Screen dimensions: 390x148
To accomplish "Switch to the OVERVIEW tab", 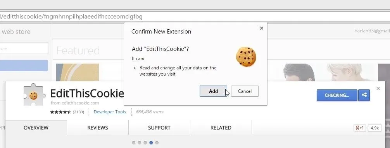I will tap(36, 128).
